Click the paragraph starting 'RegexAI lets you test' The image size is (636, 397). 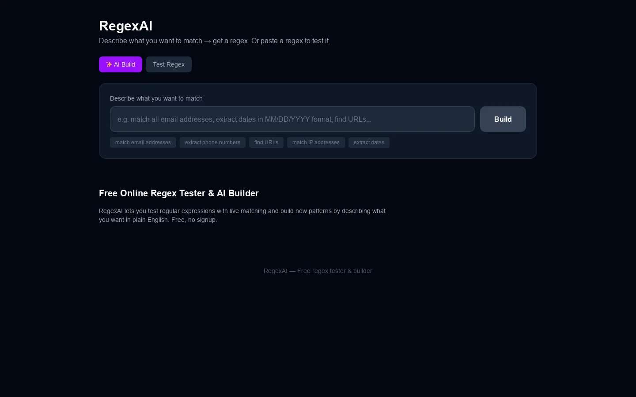pyautogui.click(x=242, y=215)
